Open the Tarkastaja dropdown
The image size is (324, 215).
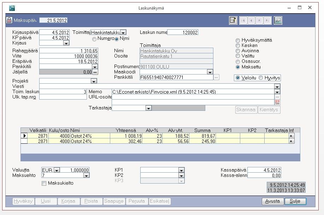[148, 108]
